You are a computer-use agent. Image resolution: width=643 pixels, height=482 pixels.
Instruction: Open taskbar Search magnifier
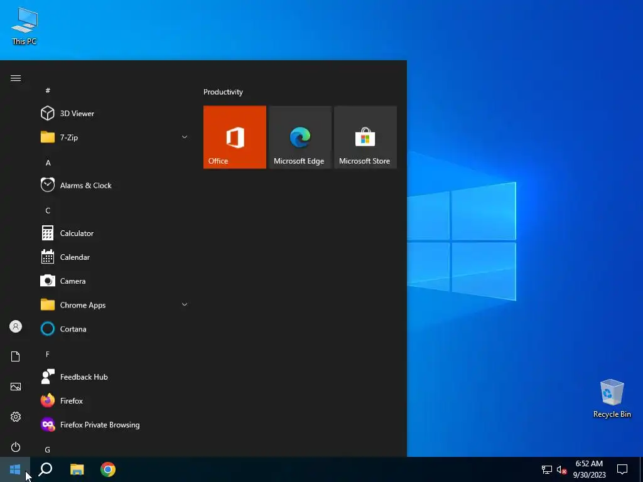(x=45, y=469)
